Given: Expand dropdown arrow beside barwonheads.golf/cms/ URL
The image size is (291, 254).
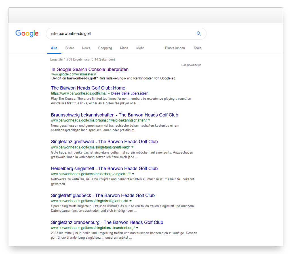Looking at the screenshot, I should [109, 93].
